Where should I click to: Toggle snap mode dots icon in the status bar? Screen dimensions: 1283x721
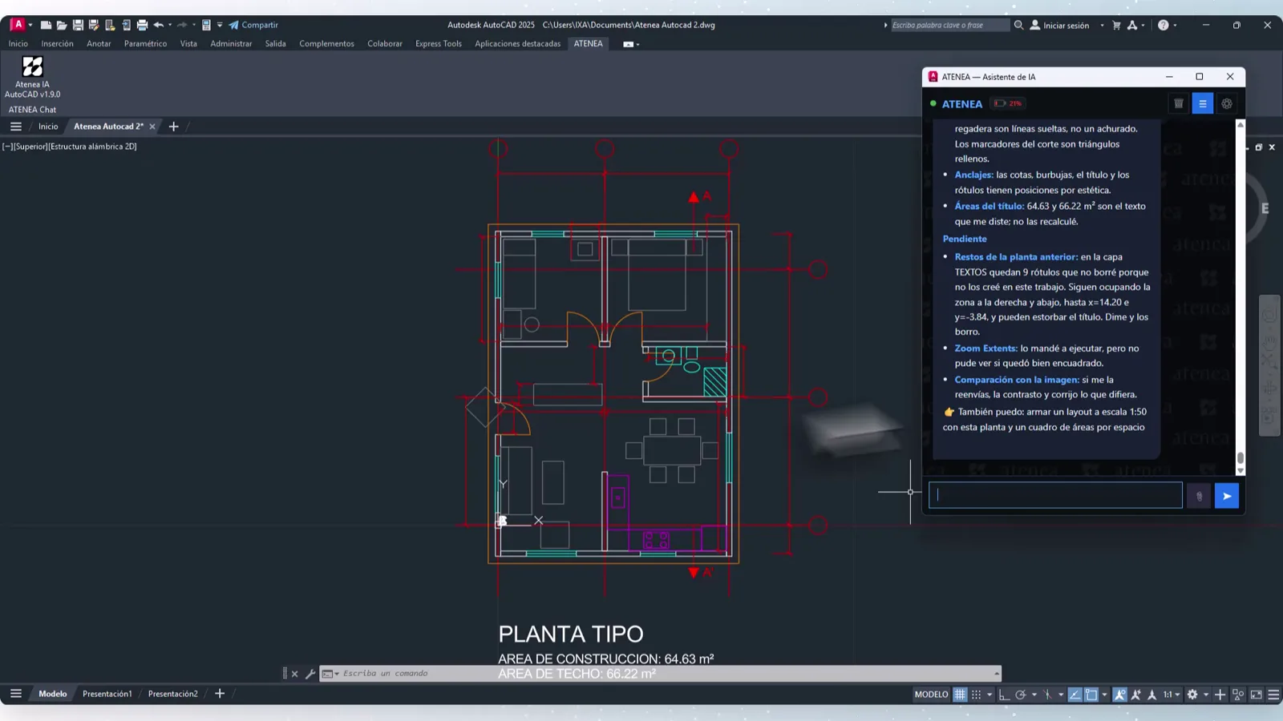click(976, 695)
